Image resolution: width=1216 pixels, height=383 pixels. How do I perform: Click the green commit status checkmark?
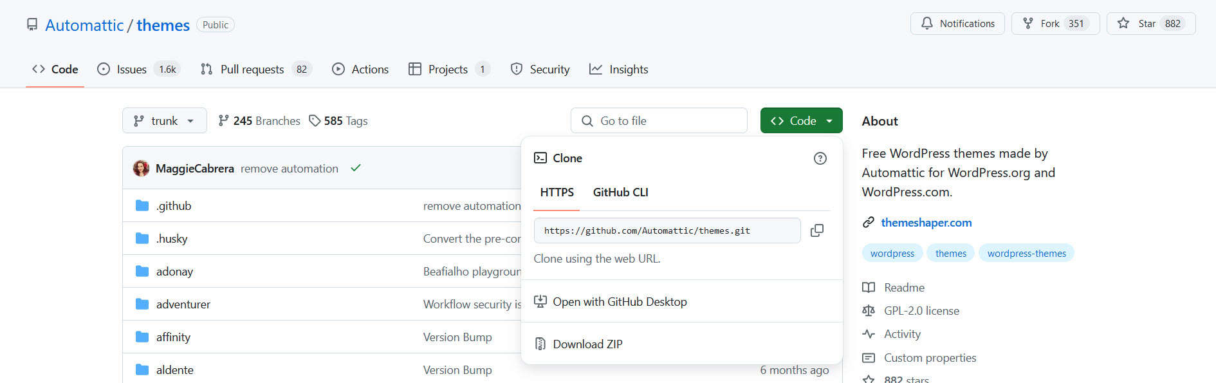356,168
